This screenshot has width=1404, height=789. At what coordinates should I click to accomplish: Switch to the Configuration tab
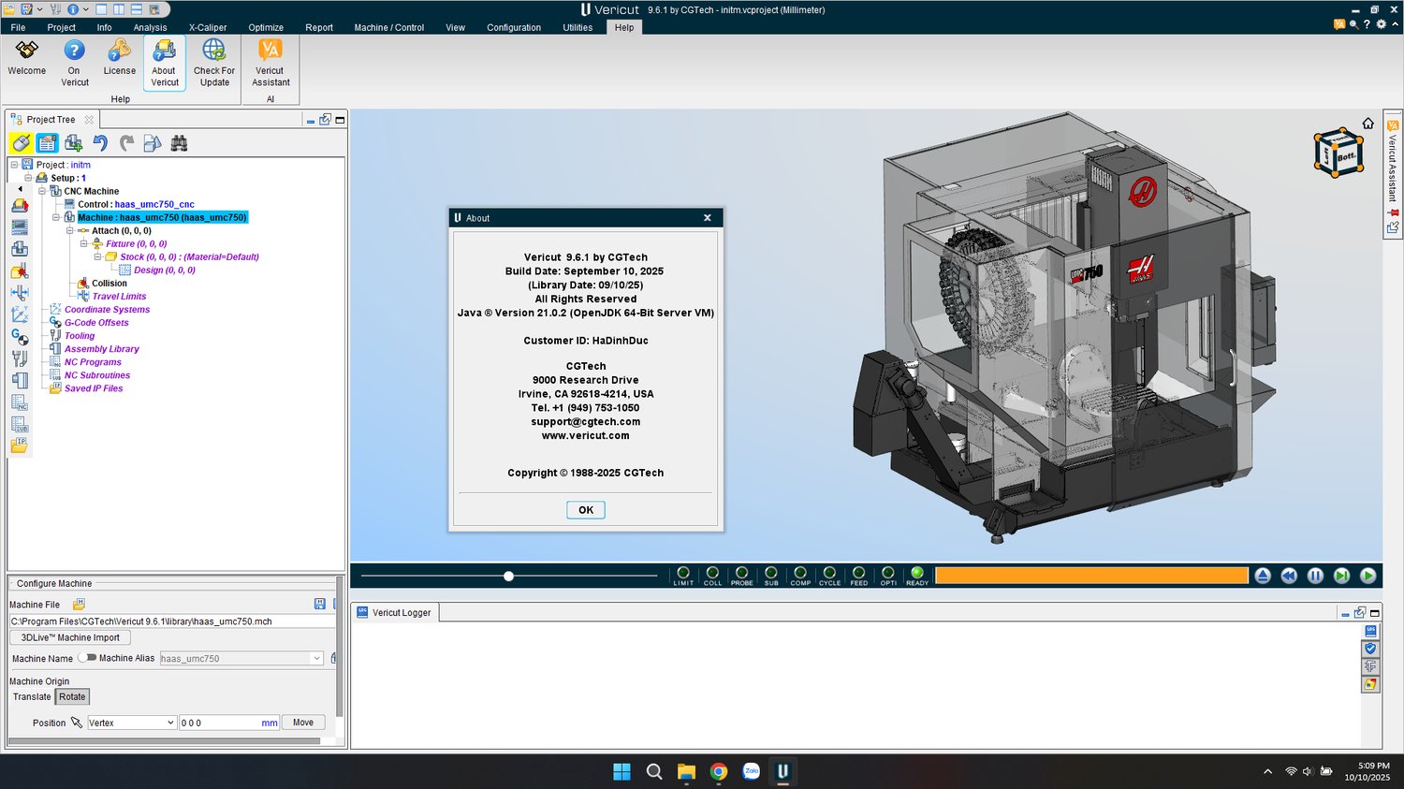pos(514,27)
